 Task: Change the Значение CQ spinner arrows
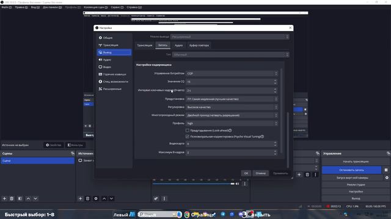276,82
